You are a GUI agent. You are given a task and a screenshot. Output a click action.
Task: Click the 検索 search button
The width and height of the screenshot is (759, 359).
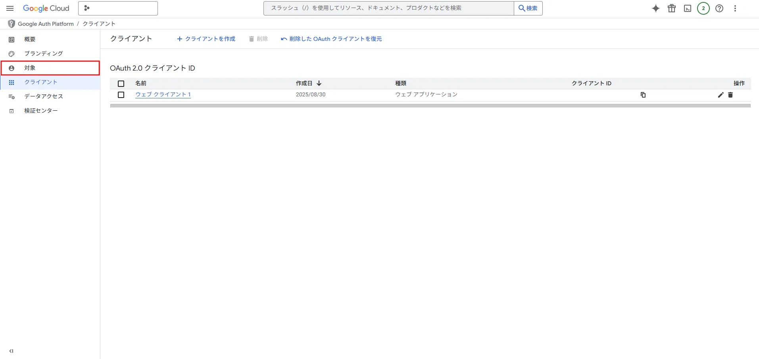tap(528, 8)
